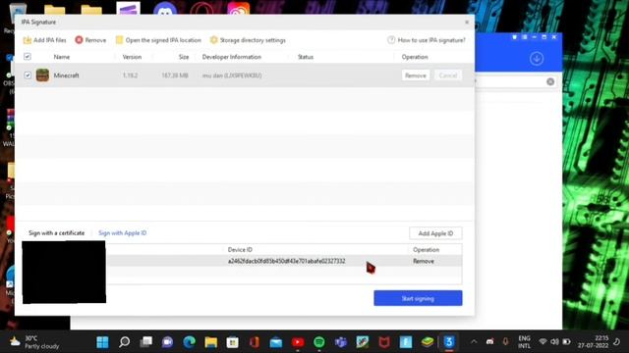Click the Device ID value a2462fdacb0fd85b450d...
Image resolution: width=629 pixels, height=353 pixels.
286,261
